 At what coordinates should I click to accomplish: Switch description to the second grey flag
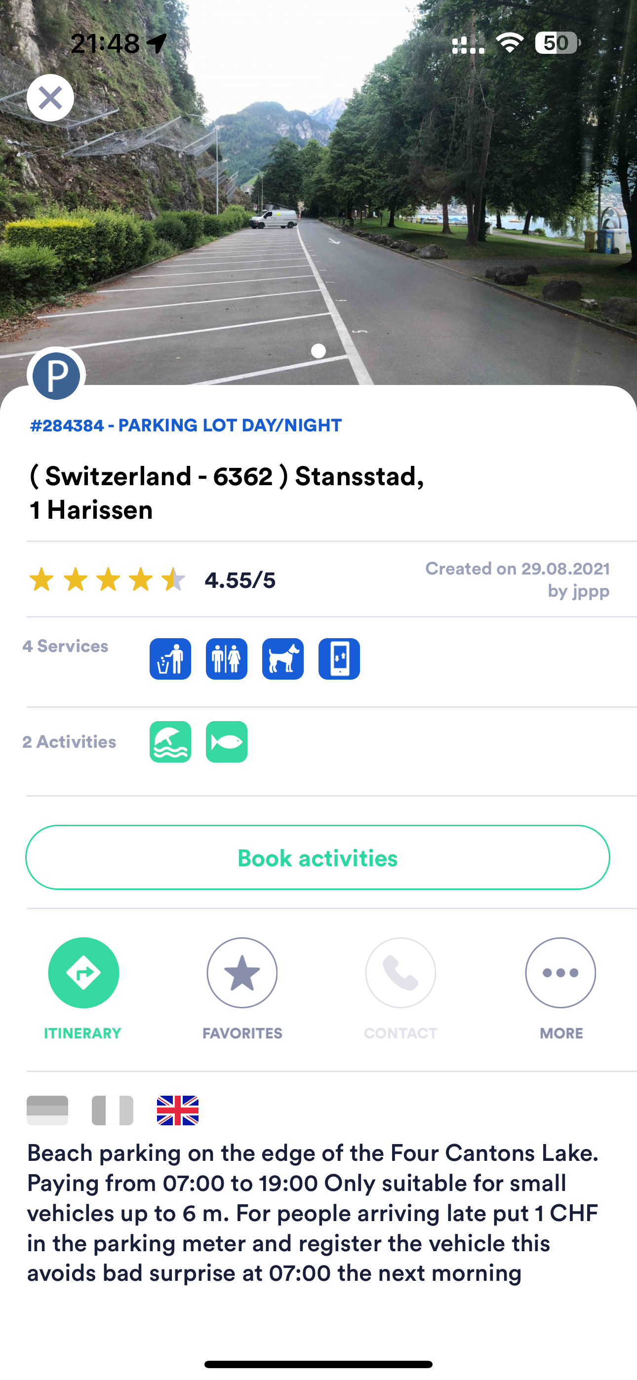pos(112,1110)
